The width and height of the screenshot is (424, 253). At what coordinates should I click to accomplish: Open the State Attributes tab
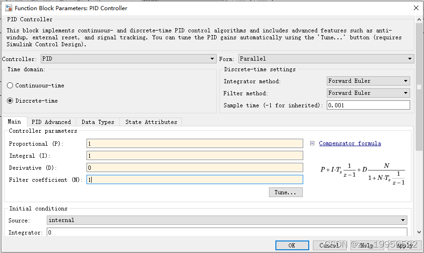click(x=151, y=122)
